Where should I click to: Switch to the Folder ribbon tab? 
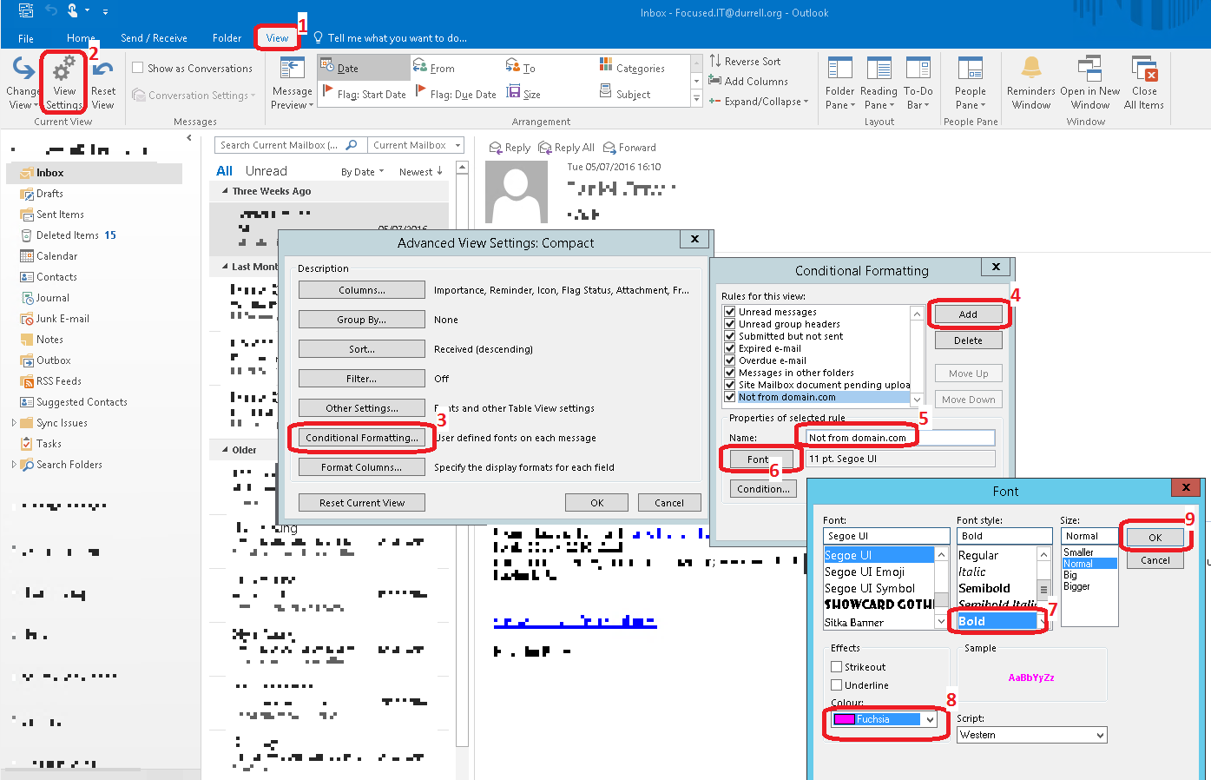point(227,38)
